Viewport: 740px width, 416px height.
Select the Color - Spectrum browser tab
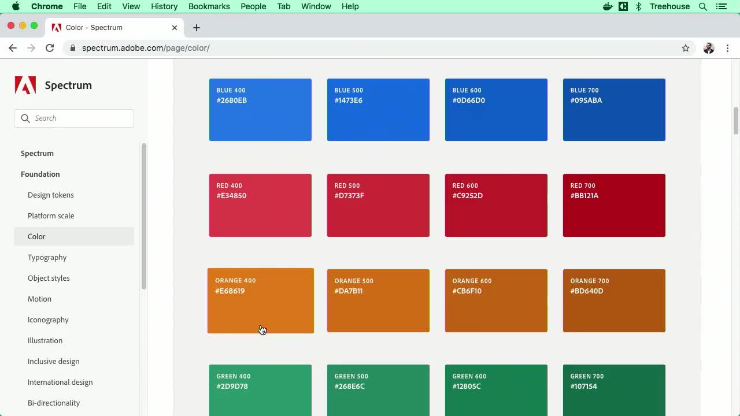click(x=114, y=27)
